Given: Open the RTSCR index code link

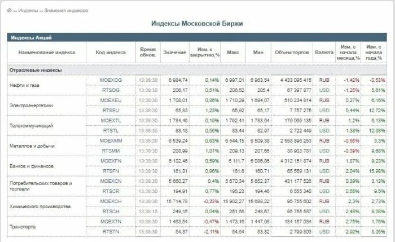Looking at the screenshot, I should coord(111,191).
